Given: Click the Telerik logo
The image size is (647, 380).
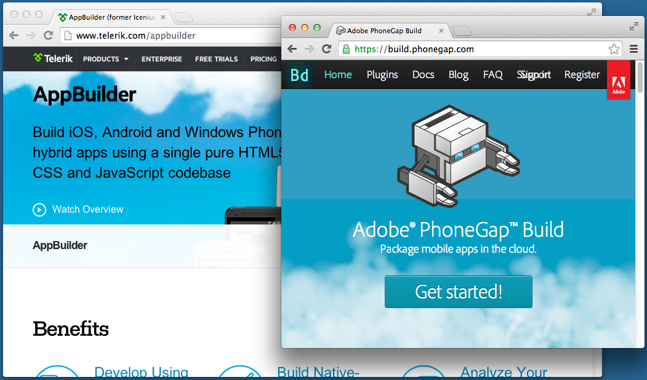Looking at the screenshot, I should [x=53, y=58].
